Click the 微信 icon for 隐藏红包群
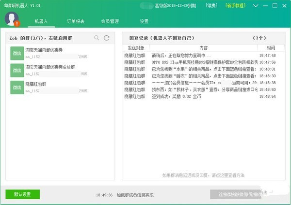291x205 pixels. pyautogui.click(x=17, y=88)
